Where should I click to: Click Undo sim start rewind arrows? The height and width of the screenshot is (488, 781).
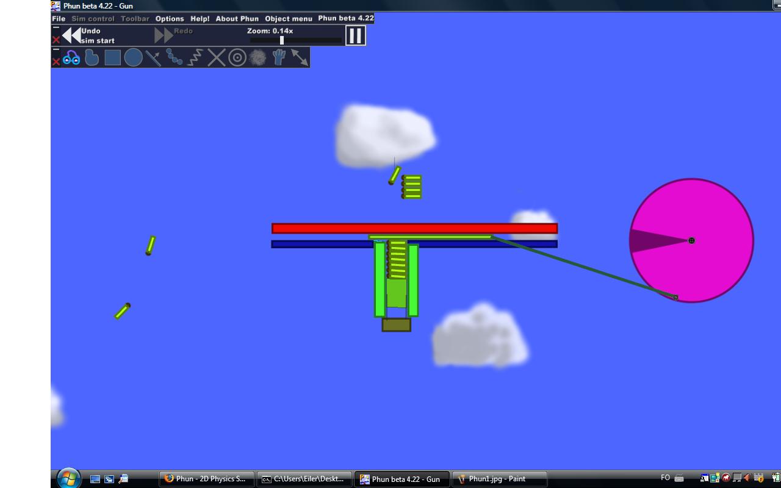pyautogui.click(x=71, y=35)
